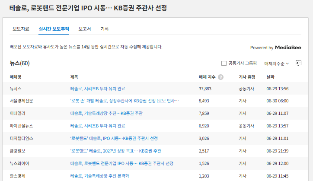Select media name 디지털타임스
Viewport: 313px width, 181px height.
[21, 138]
